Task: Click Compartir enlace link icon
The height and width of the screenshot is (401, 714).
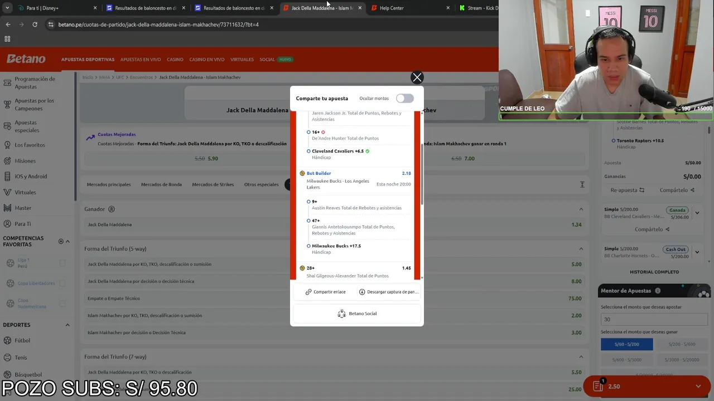Action: (x=308, y=292)
